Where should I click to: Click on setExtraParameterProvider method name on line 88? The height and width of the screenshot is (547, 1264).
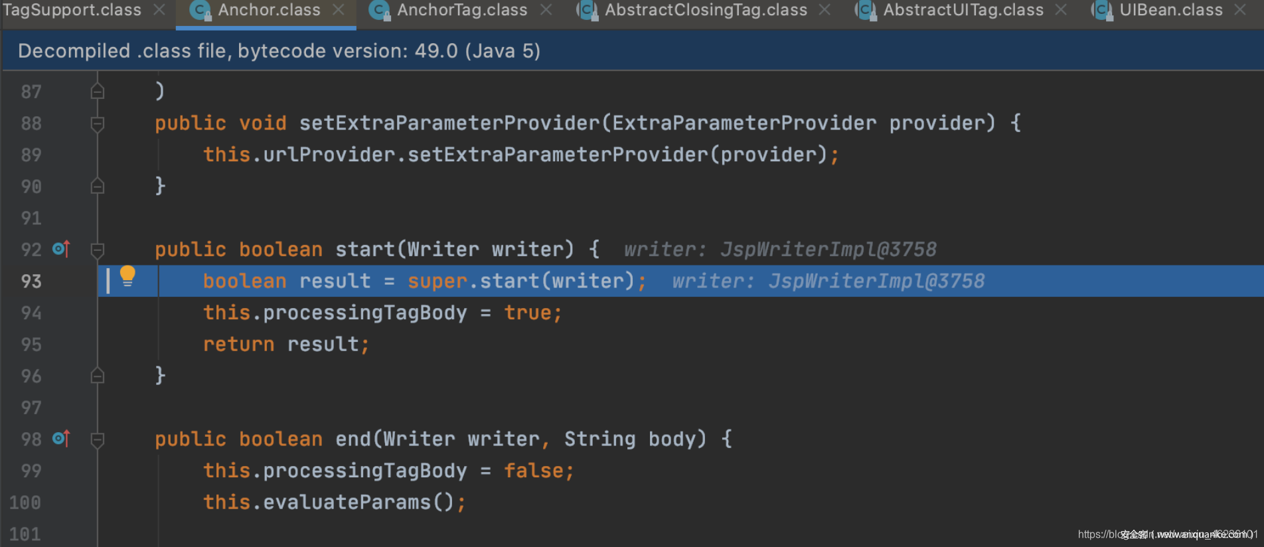(x=449, y=123)
